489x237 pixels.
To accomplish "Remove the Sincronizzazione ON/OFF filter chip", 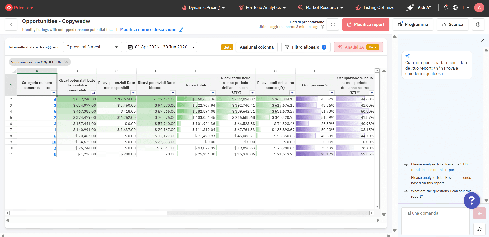I will tap(67, 62).
